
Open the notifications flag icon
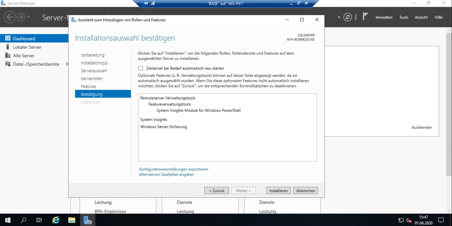(x=365, y=17)
